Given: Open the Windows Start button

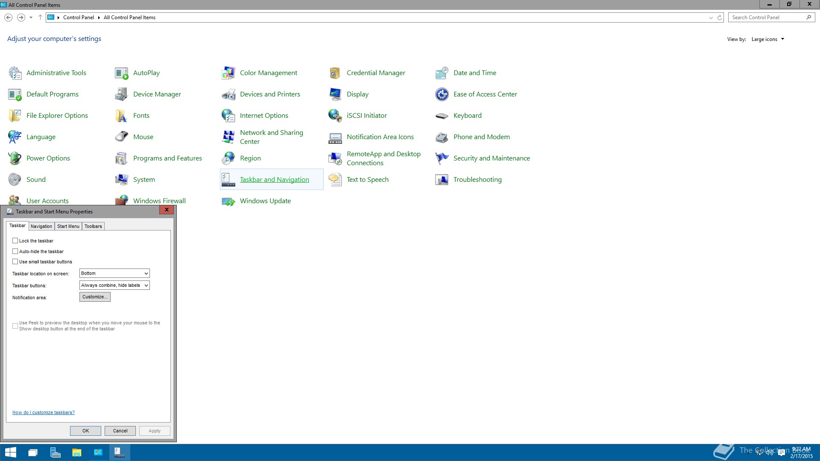Looking at the screenshot, I should tap(10, 452).
